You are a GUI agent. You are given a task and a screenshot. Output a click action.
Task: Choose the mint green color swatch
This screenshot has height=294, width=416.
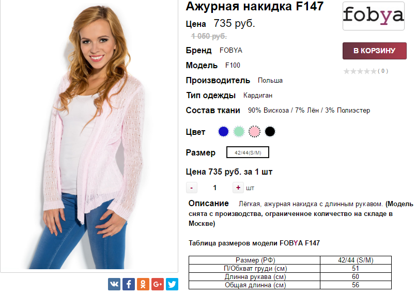coord(239,132)
